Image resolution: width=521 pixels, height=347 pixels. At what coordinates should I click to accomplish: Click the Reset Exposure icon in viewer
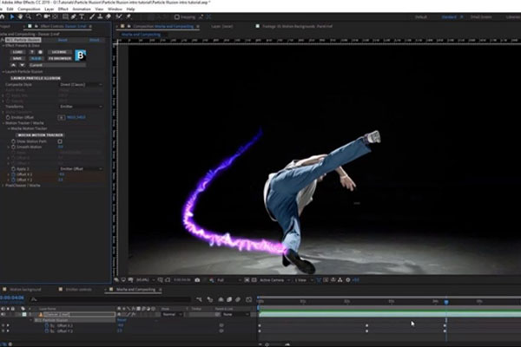click(x=348, y=280)
